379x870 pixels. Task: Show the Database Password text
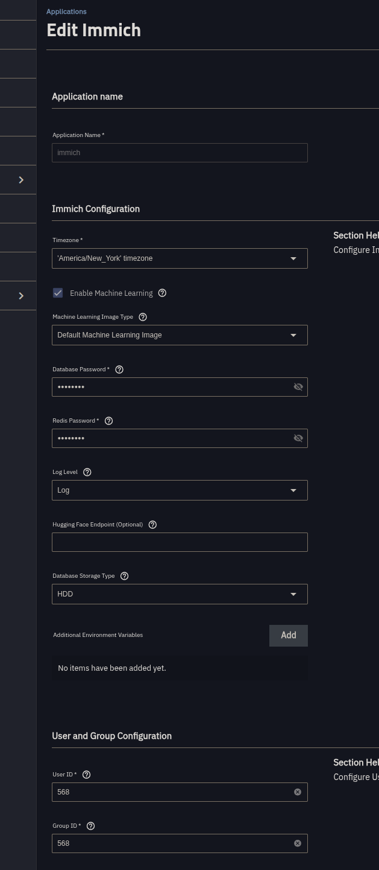pyautogui.click(x=298, y=387)
